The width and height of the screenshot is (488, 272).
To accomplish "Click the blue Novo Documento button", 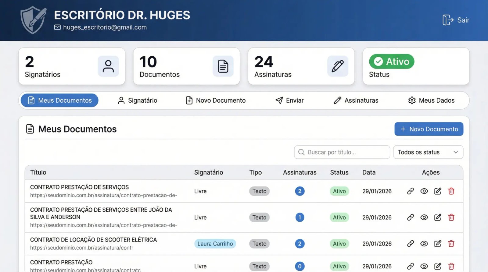I will [x=429, y=129].
